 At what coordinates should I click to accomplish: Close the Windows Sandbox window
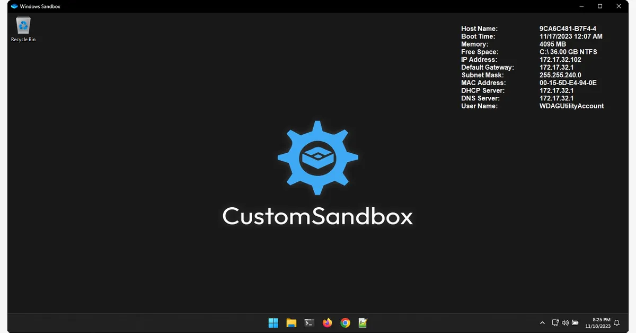[x=619, y=6]
